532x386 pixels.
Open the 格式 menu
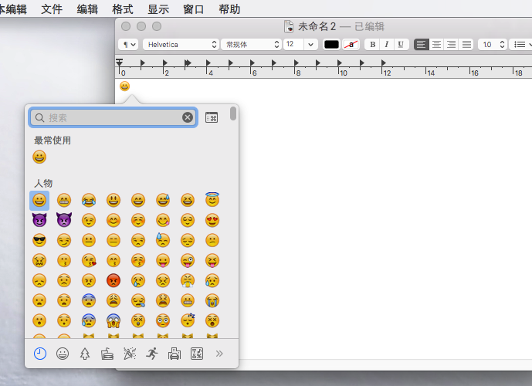[122, 9]
